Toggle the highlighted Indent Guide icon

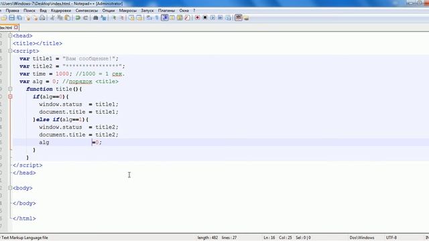[165, 18]
